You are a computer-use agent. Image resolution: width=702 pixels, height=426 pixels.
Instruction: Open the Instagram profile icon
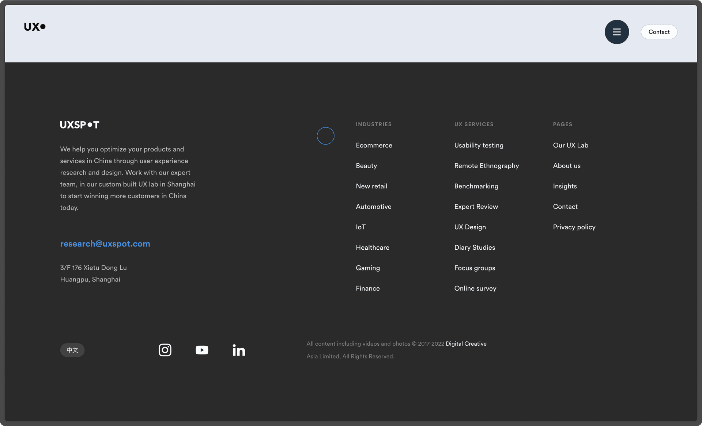coord(165,350)
